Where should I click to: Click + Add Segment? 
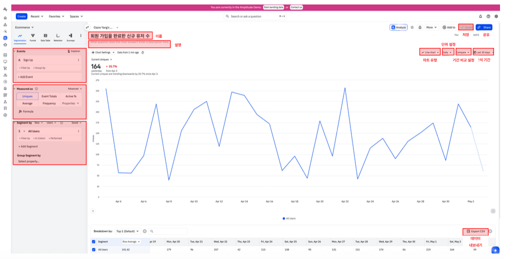(x=28, y=147)
